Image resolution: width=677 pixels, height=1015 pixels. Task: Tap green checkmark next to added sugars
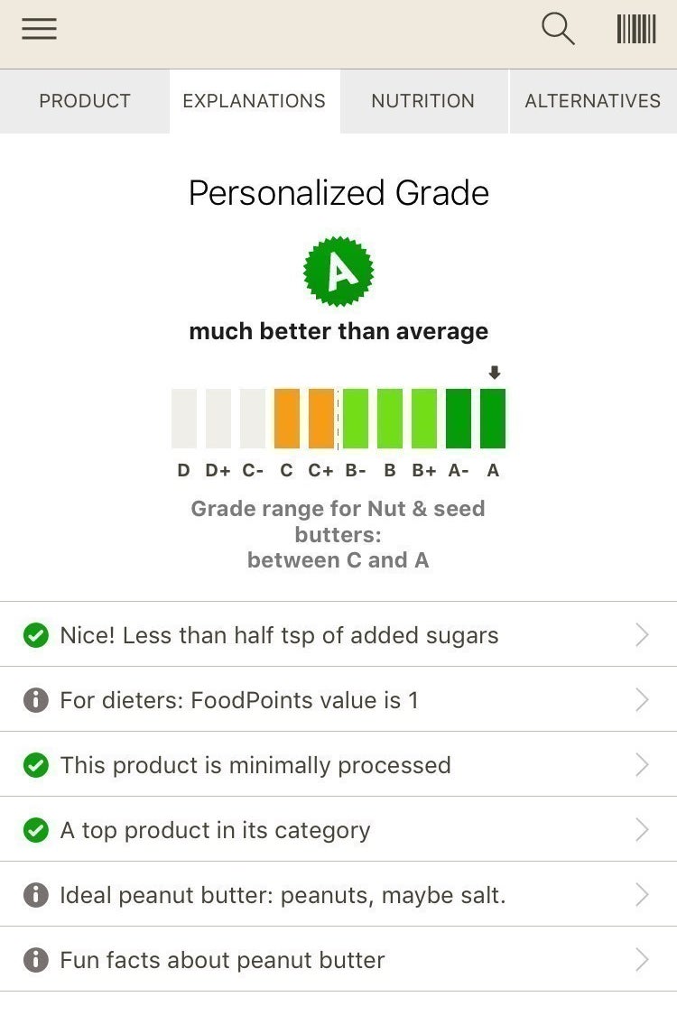pos(35,635)
